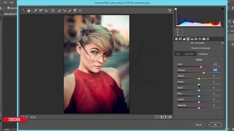Swap before and after settings icon
The height and width of the screenshot is (131, 234).
161,117
